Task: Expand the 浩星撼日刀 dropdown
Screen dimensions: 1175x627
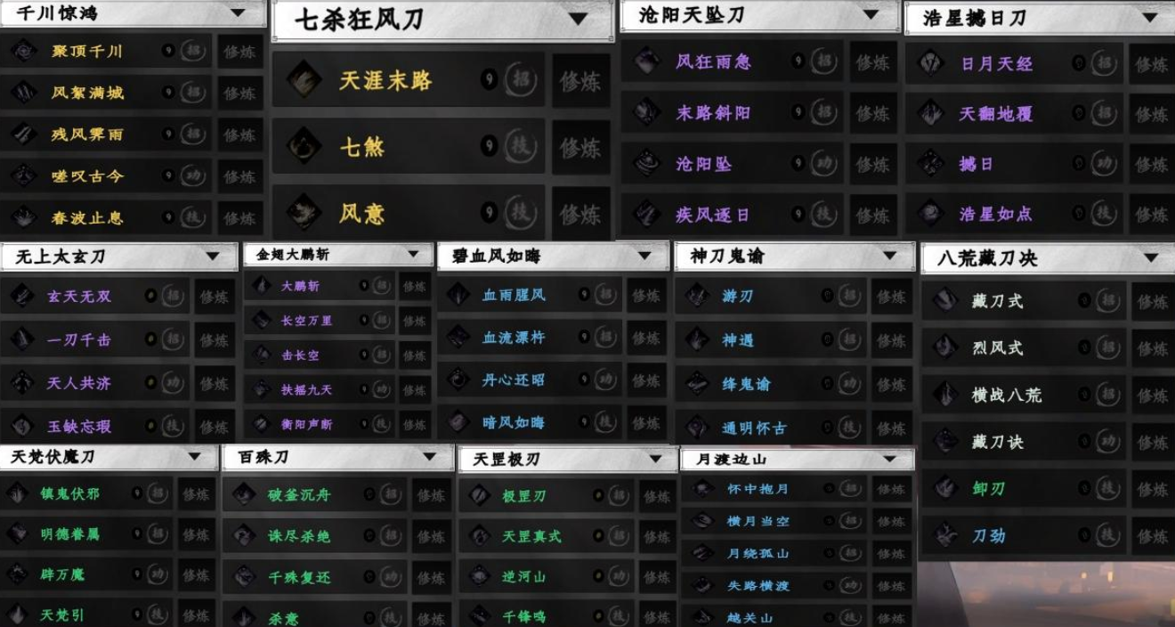Action: click(x=1150, y=18)
